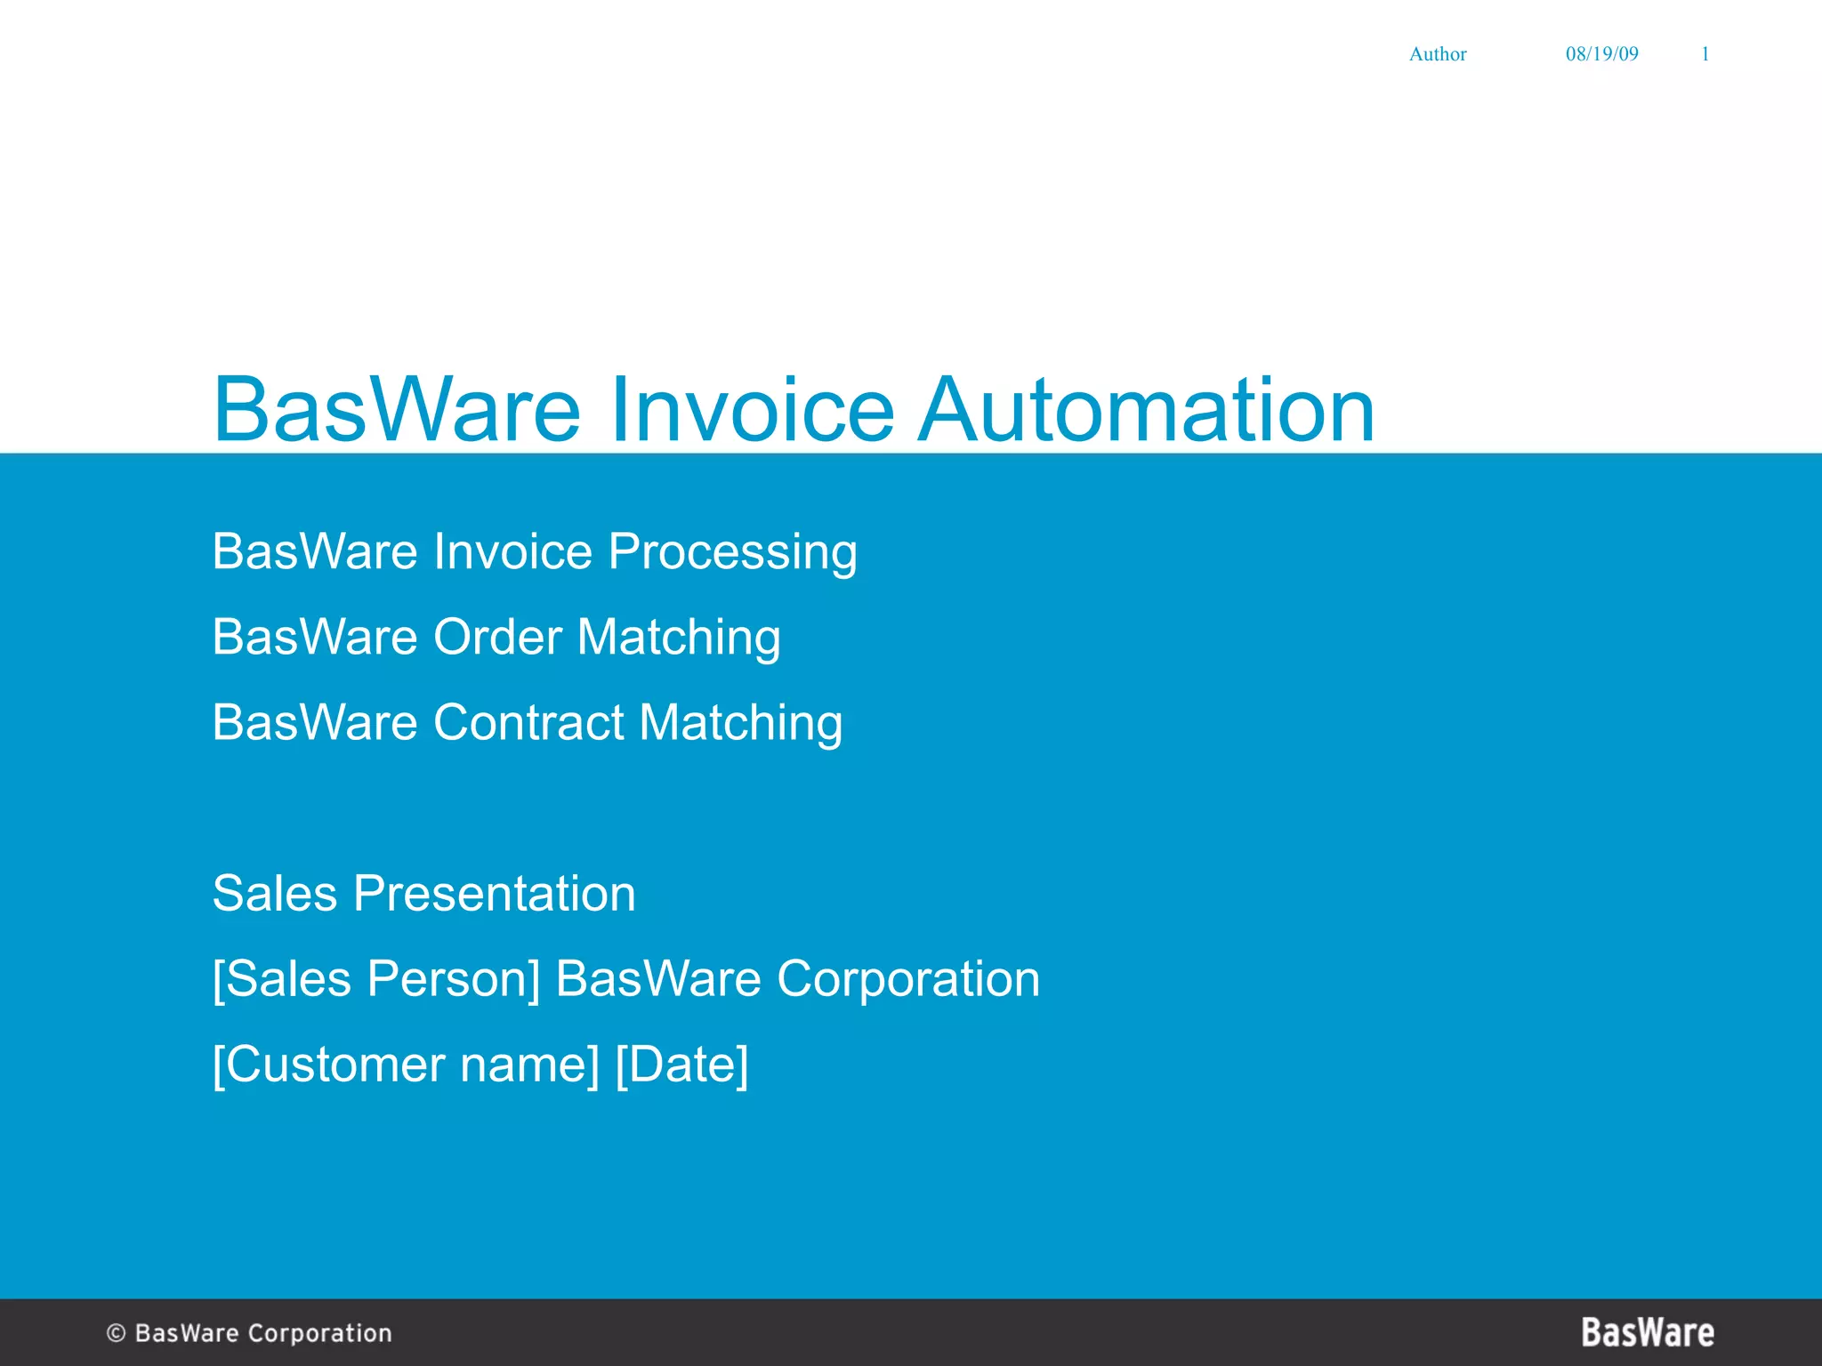Click the Sales Presentation text
The height and width of the screenshot is (1366, 1822).
[x=424, y=893]
